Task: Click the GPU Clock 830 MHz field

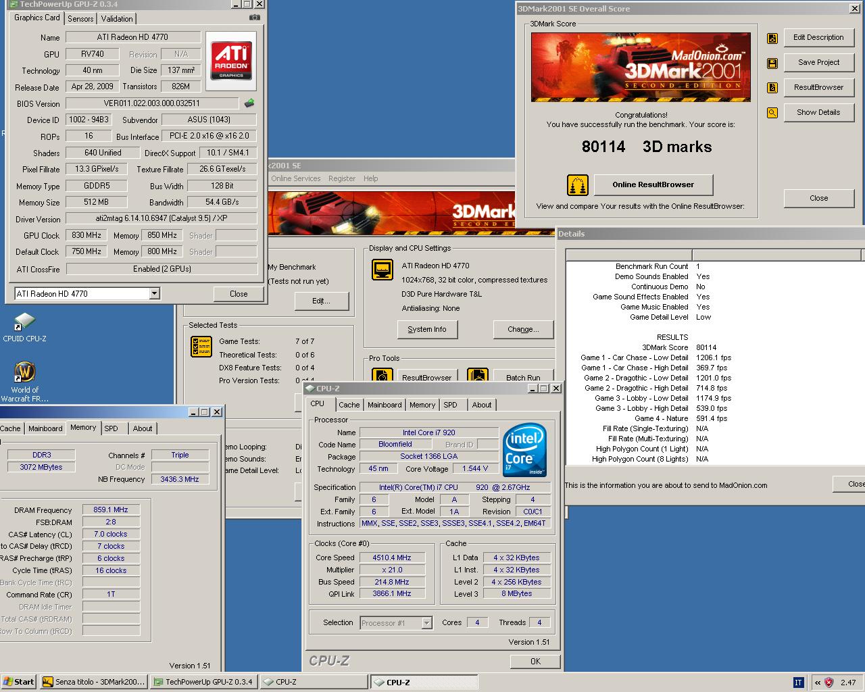Action: click(x=86, y=235)
